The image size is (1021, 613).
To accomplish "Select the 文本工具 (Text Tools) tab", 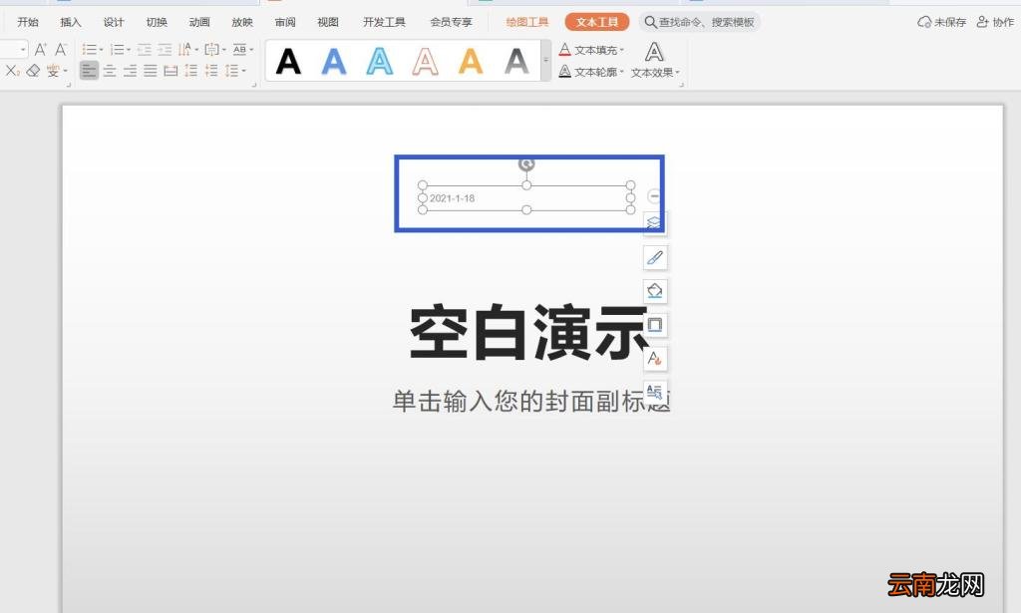I will (x=597, y=22).
